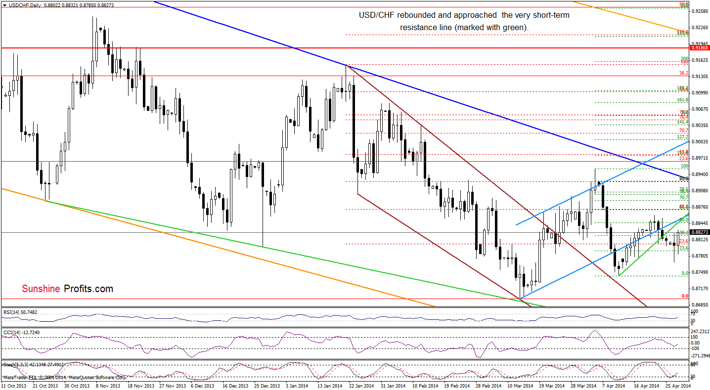
Task: Click the 0.86850 price axis value
Action: coord(699,305)
